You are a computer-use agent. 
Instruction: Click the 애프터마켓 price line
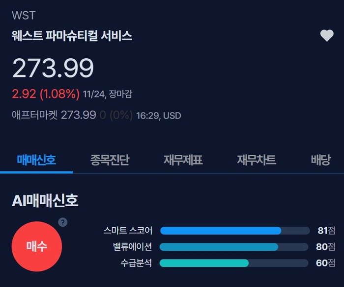96,116
